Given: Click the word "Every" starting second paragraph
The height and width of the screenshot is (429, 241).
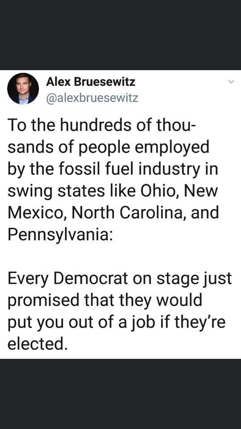Looking at the screenshot, I should [x=28, y=278].
